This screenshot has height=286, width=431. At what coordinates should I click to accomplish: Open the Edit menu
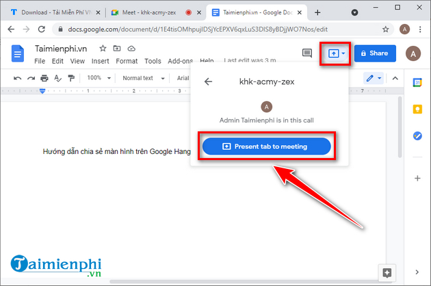coord(57,61)
